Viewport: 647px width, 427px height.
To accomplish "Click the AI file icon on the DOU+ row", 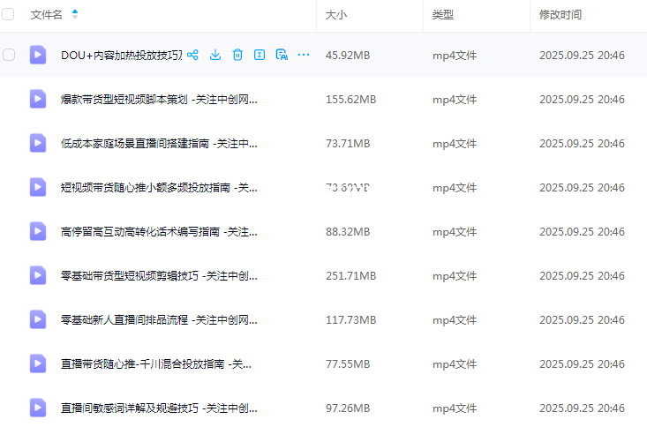I will (x=282, y=55).
